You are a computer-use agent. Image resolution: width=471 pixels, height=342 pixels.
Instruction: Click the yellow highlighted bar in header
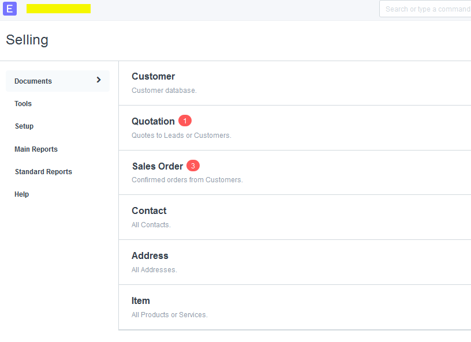click(x=58, y=9)
